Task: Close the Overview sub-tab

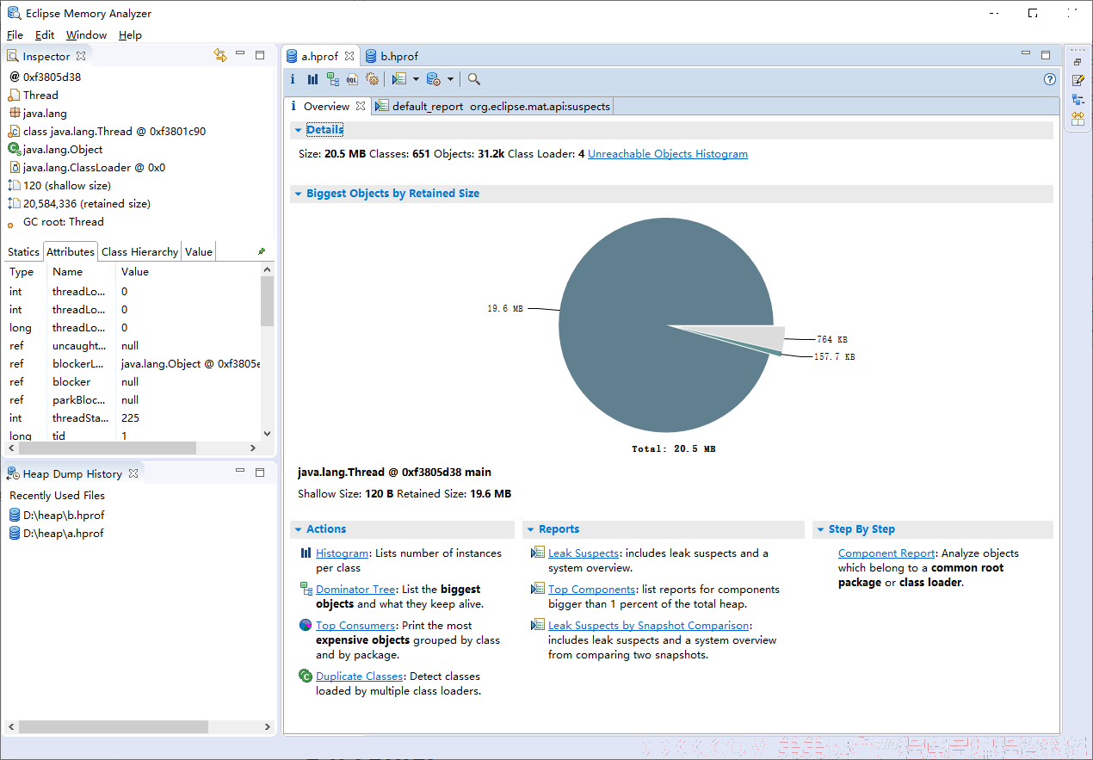Action: point(361,107)
